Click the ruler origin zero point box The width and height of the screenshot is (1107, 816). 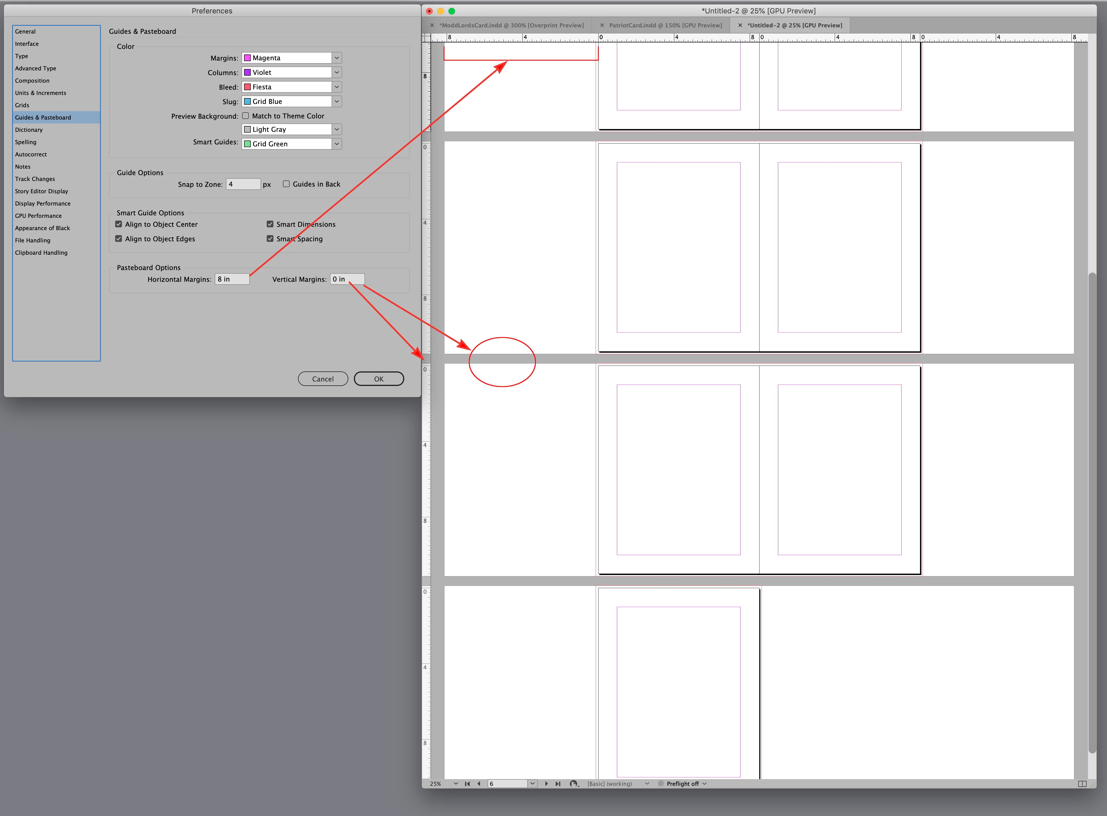pyautogui.click(x=426, y=37)
